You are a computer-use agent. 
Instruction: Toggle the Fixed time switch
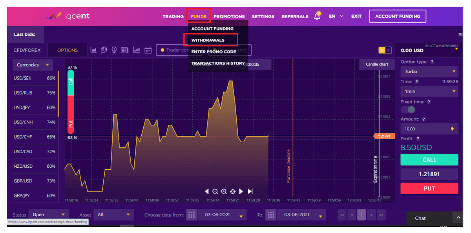coord(408,110)
